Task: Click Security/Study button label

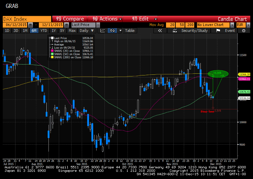Action: [195, 31]
